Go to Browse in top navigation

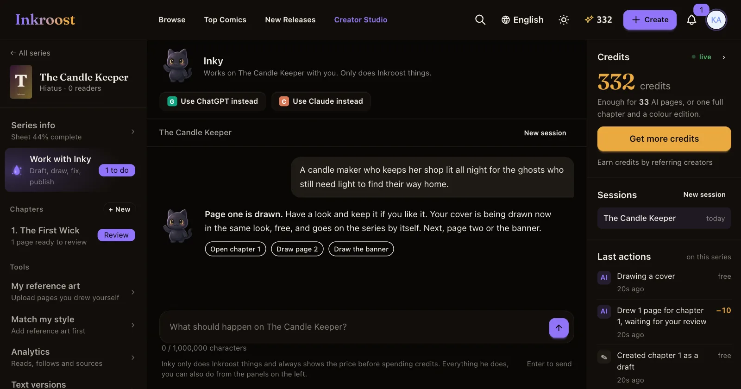(172, 20)
